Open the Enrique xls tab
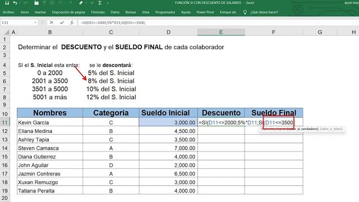 coord(228,12)
